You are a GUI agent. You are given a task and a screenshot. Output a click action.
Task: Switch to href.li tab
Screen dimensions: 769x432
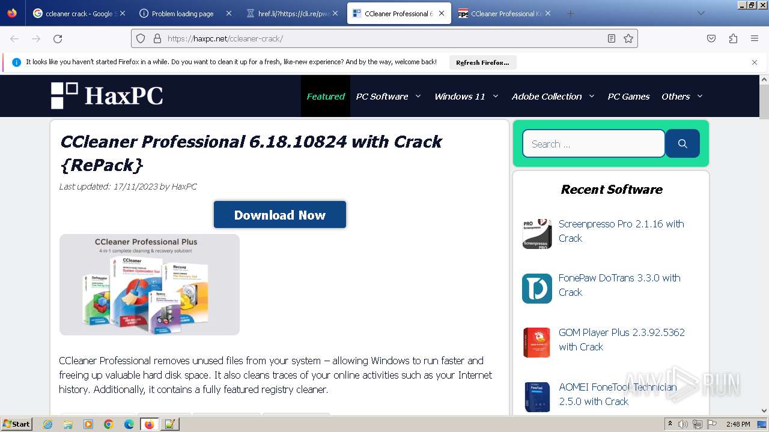click(x=292, y=13)
